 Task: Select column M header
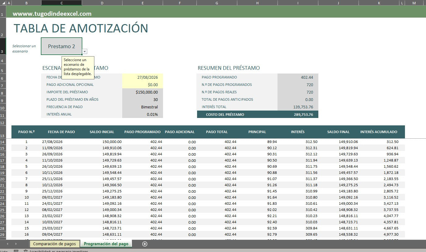click(x=414, y=3)
